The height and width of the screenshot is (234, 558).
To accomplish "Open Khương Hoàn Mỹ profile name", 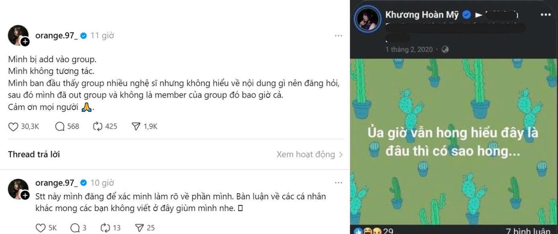I will point(422,15).
